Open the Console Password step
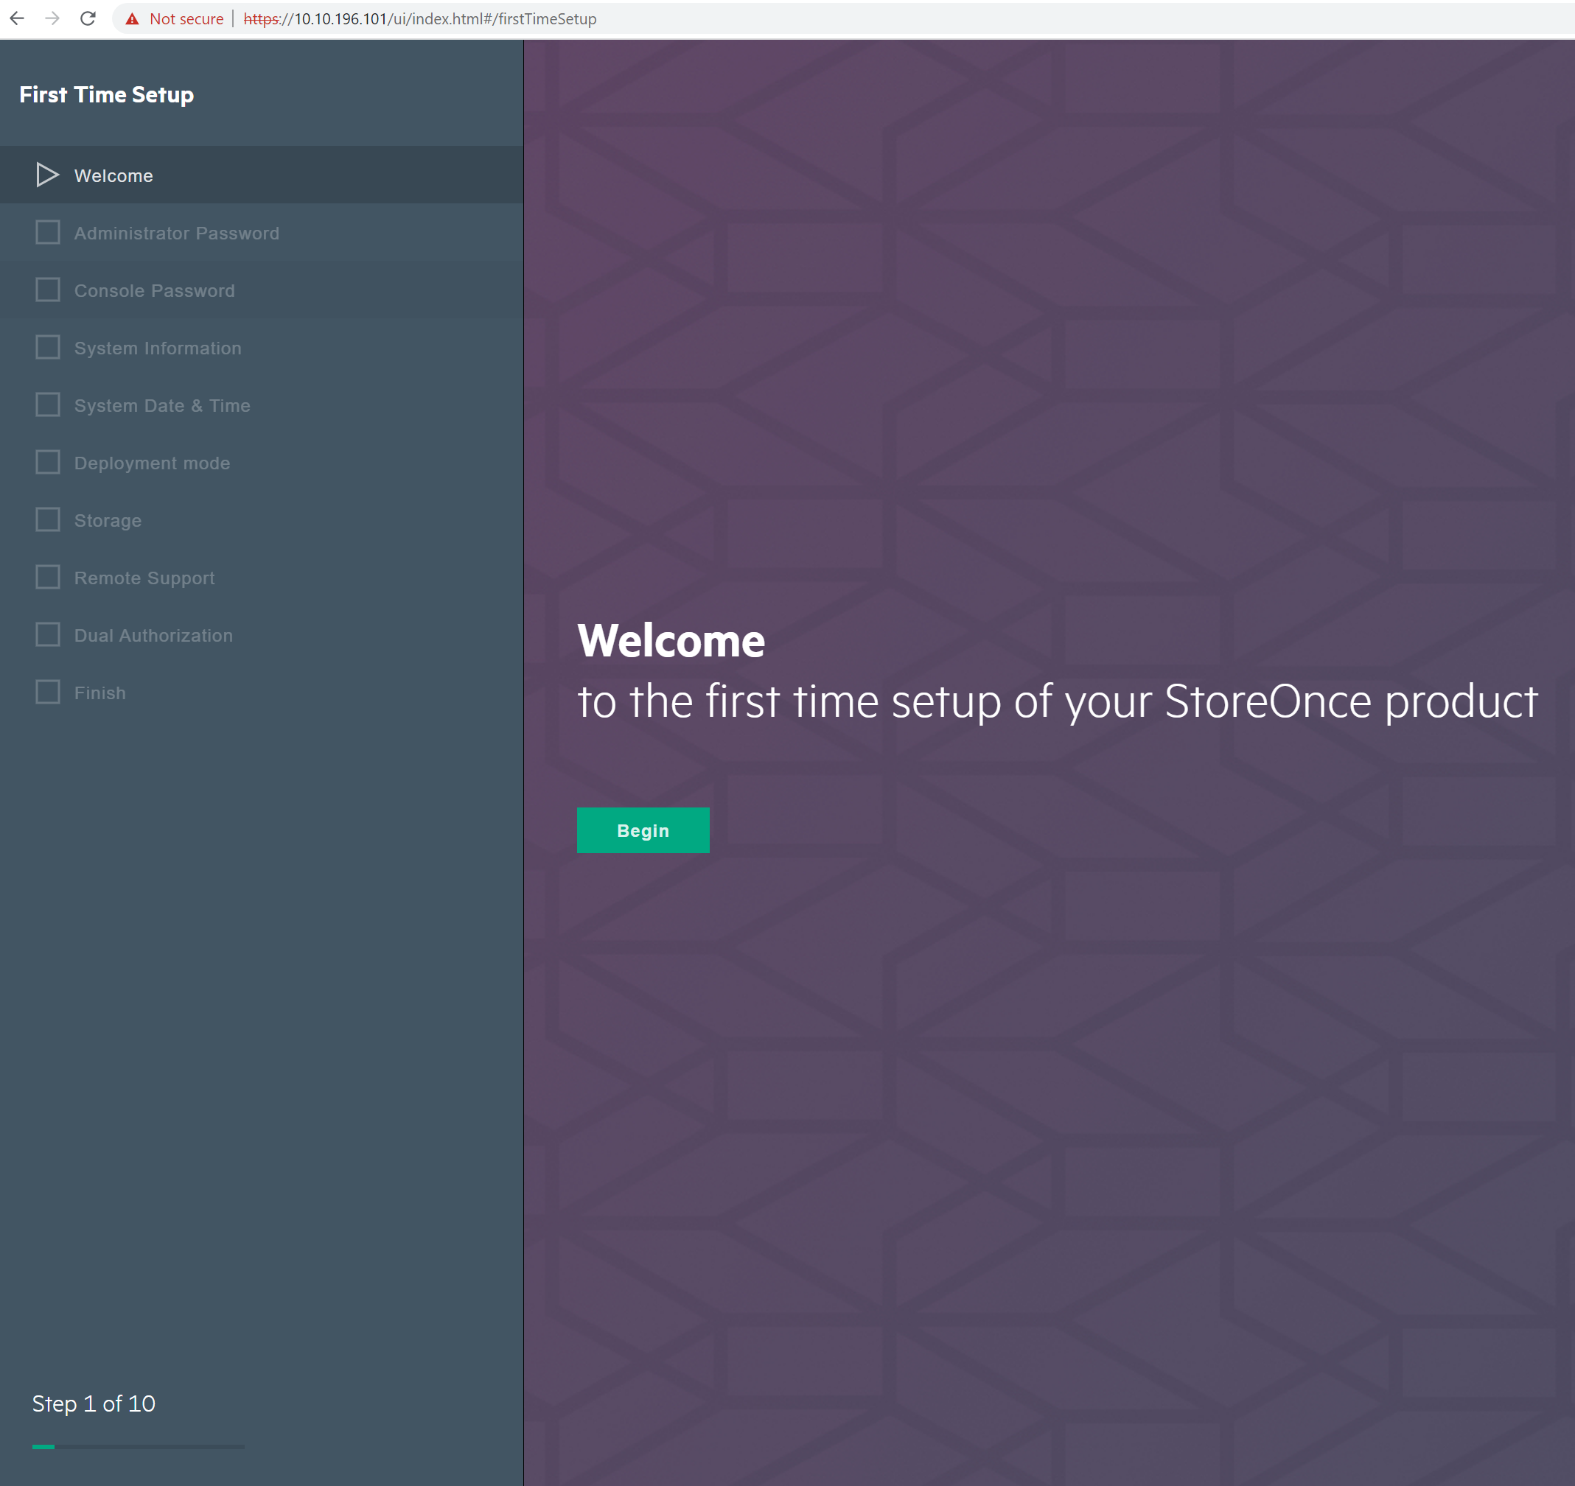The height and width of the screenshot is (1486, 1575). coord(262,290)
